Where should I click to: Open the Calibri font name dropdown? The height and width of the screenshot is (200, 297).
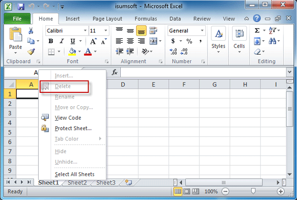85,31
